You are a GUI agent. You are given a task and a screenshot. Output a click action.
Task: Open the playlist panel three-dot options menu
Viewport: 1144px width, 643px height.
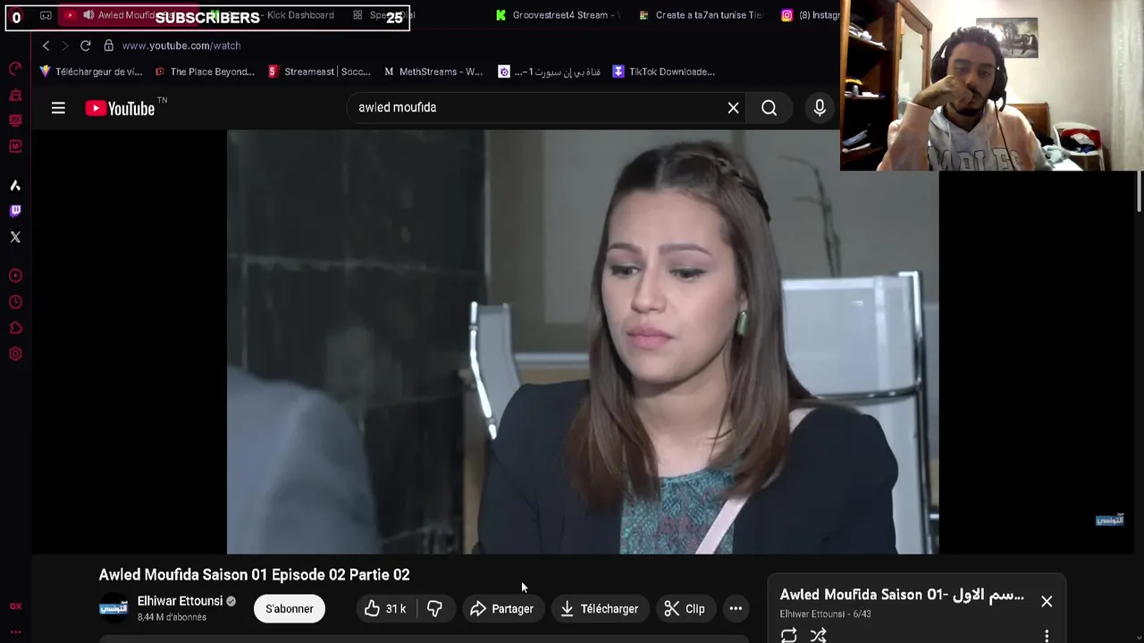pyautogui.click(x=1047, y=637)
